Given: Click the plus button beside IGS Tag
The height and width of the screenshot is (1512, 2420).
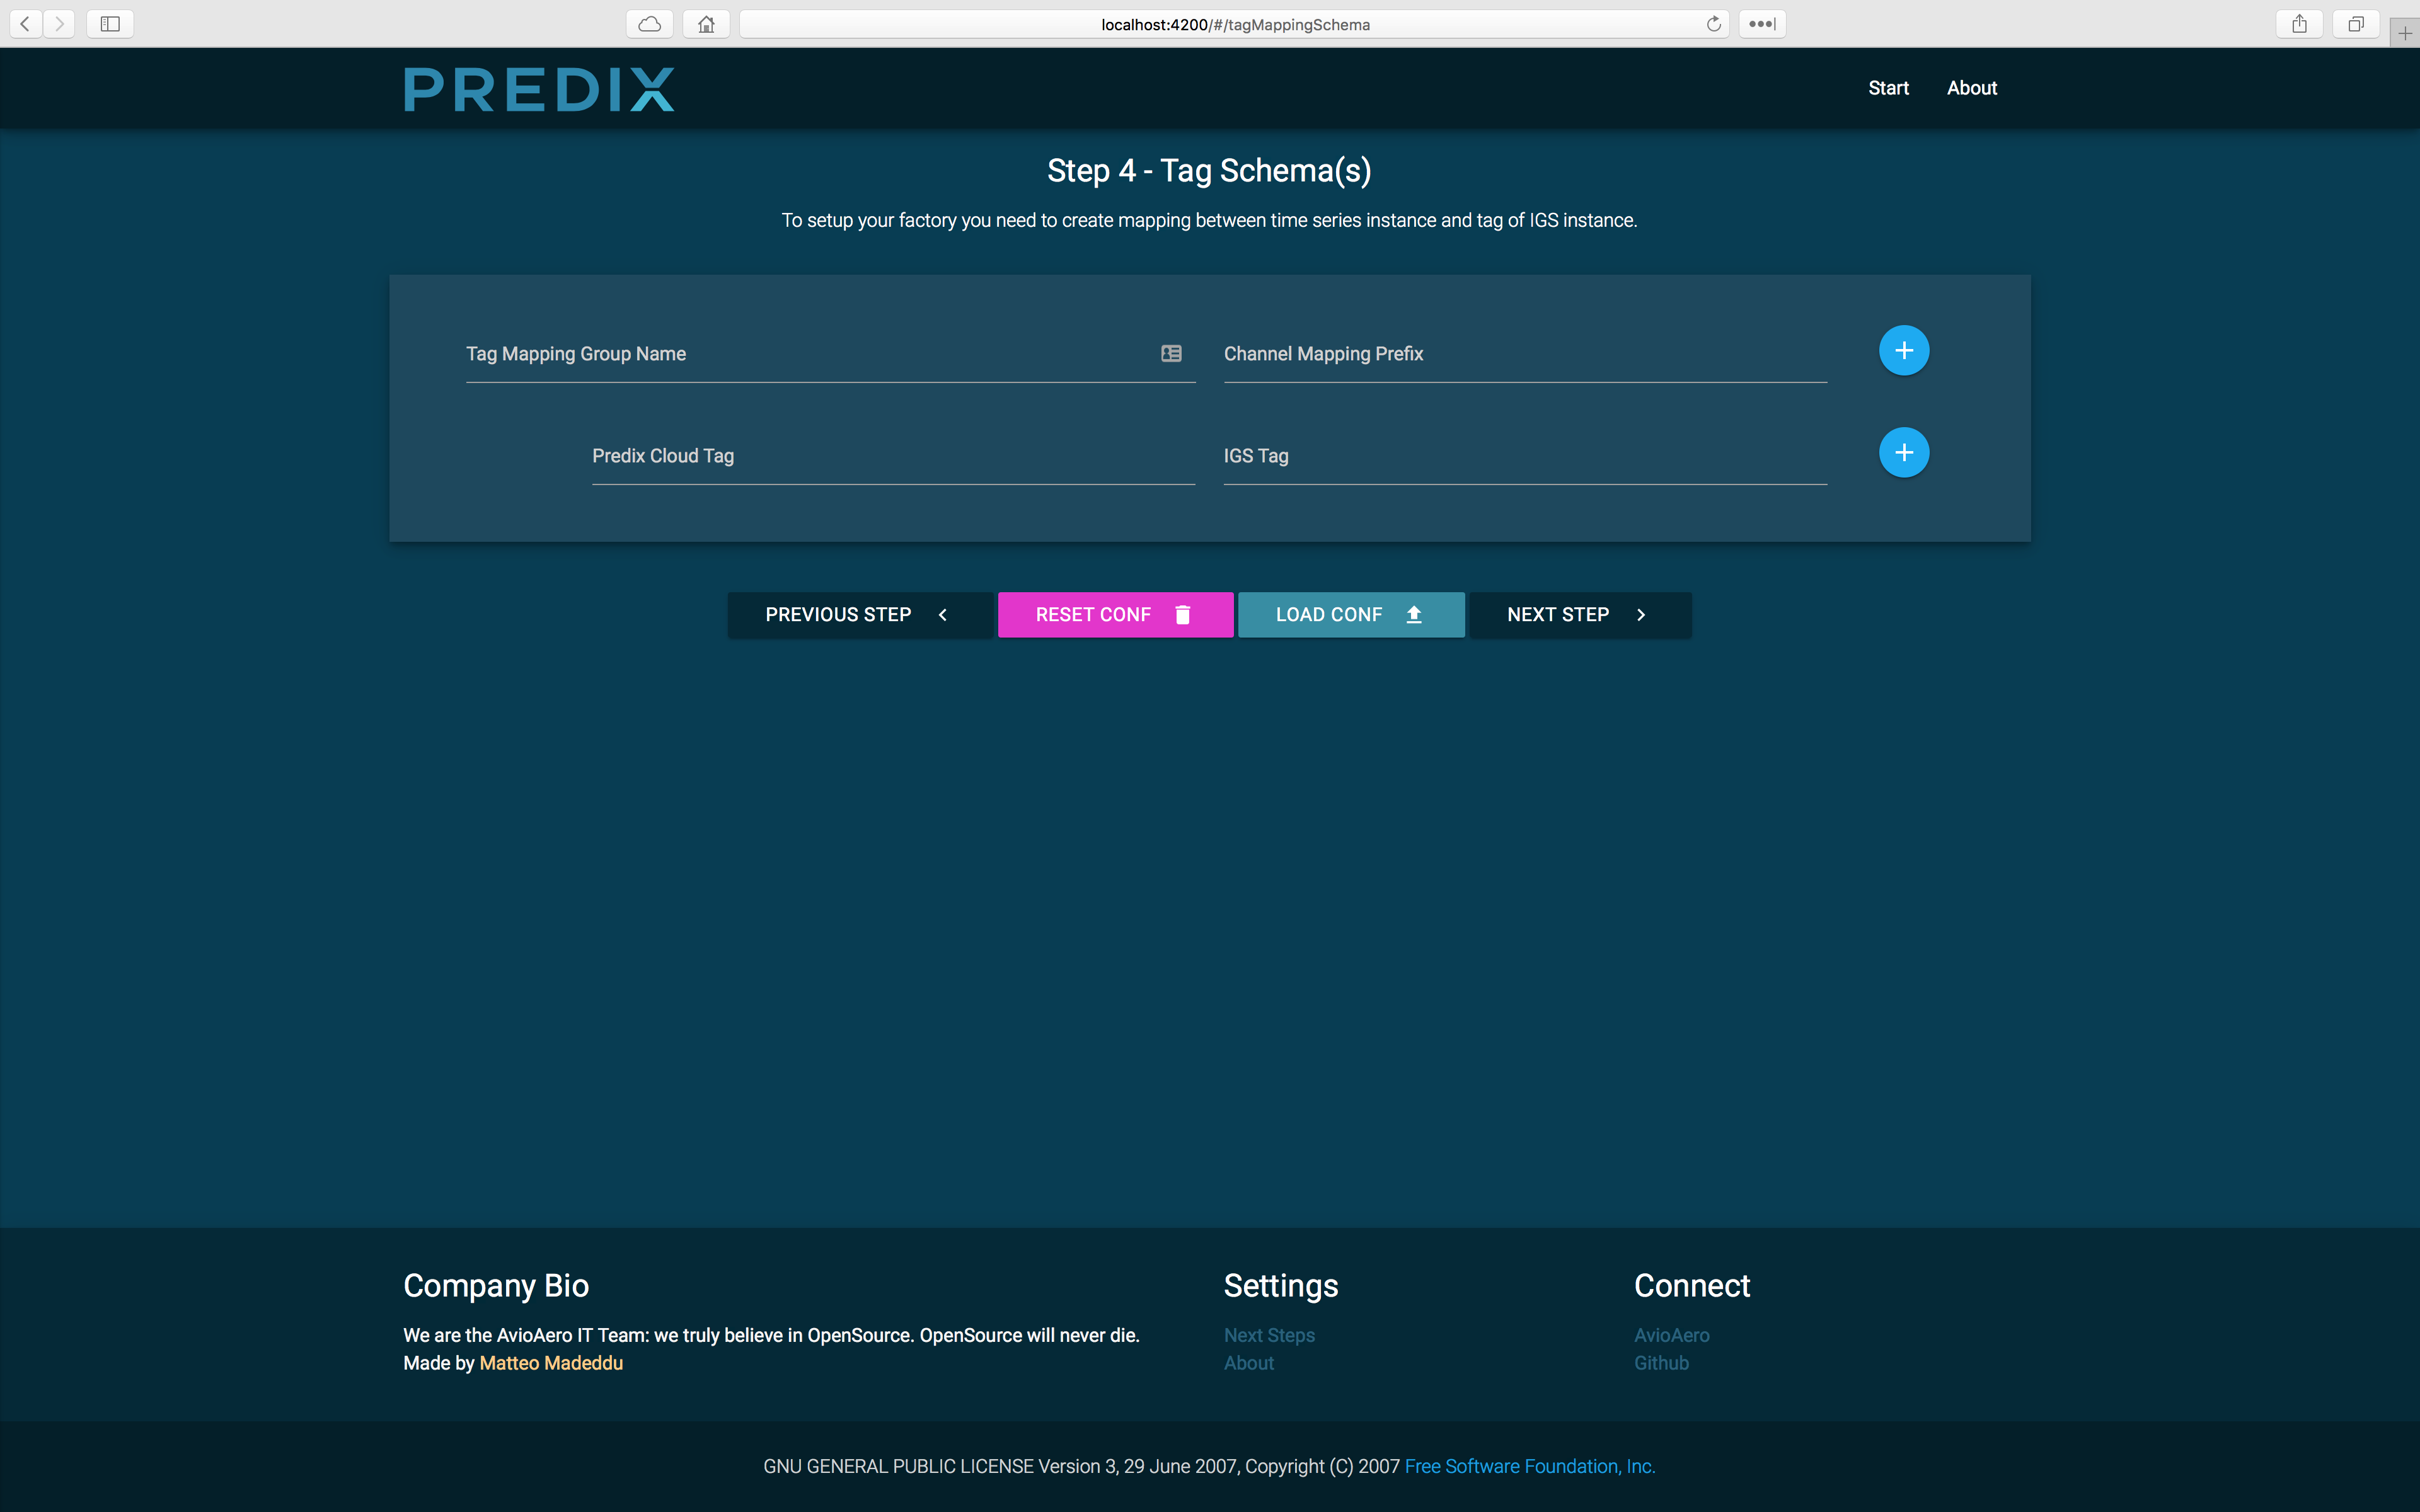Looking at the screenshot, I should click(x=1903, y=453).
